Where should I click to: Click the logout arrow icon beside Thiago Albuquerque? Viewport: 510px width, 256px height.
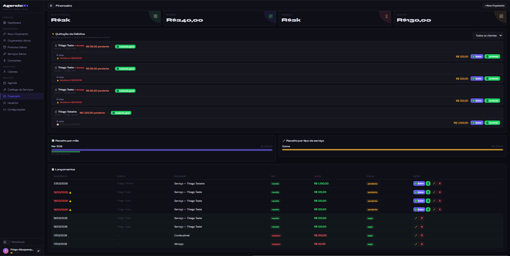coord(38,251)
